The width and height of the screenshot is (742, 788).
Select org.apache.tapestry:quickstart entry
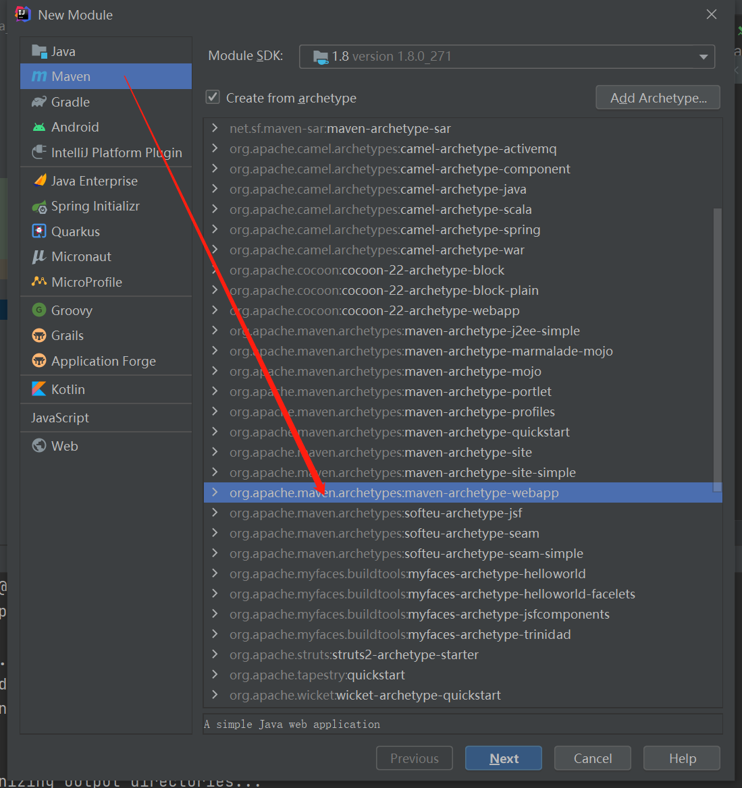pyautogui.click(x=462, y=675)
